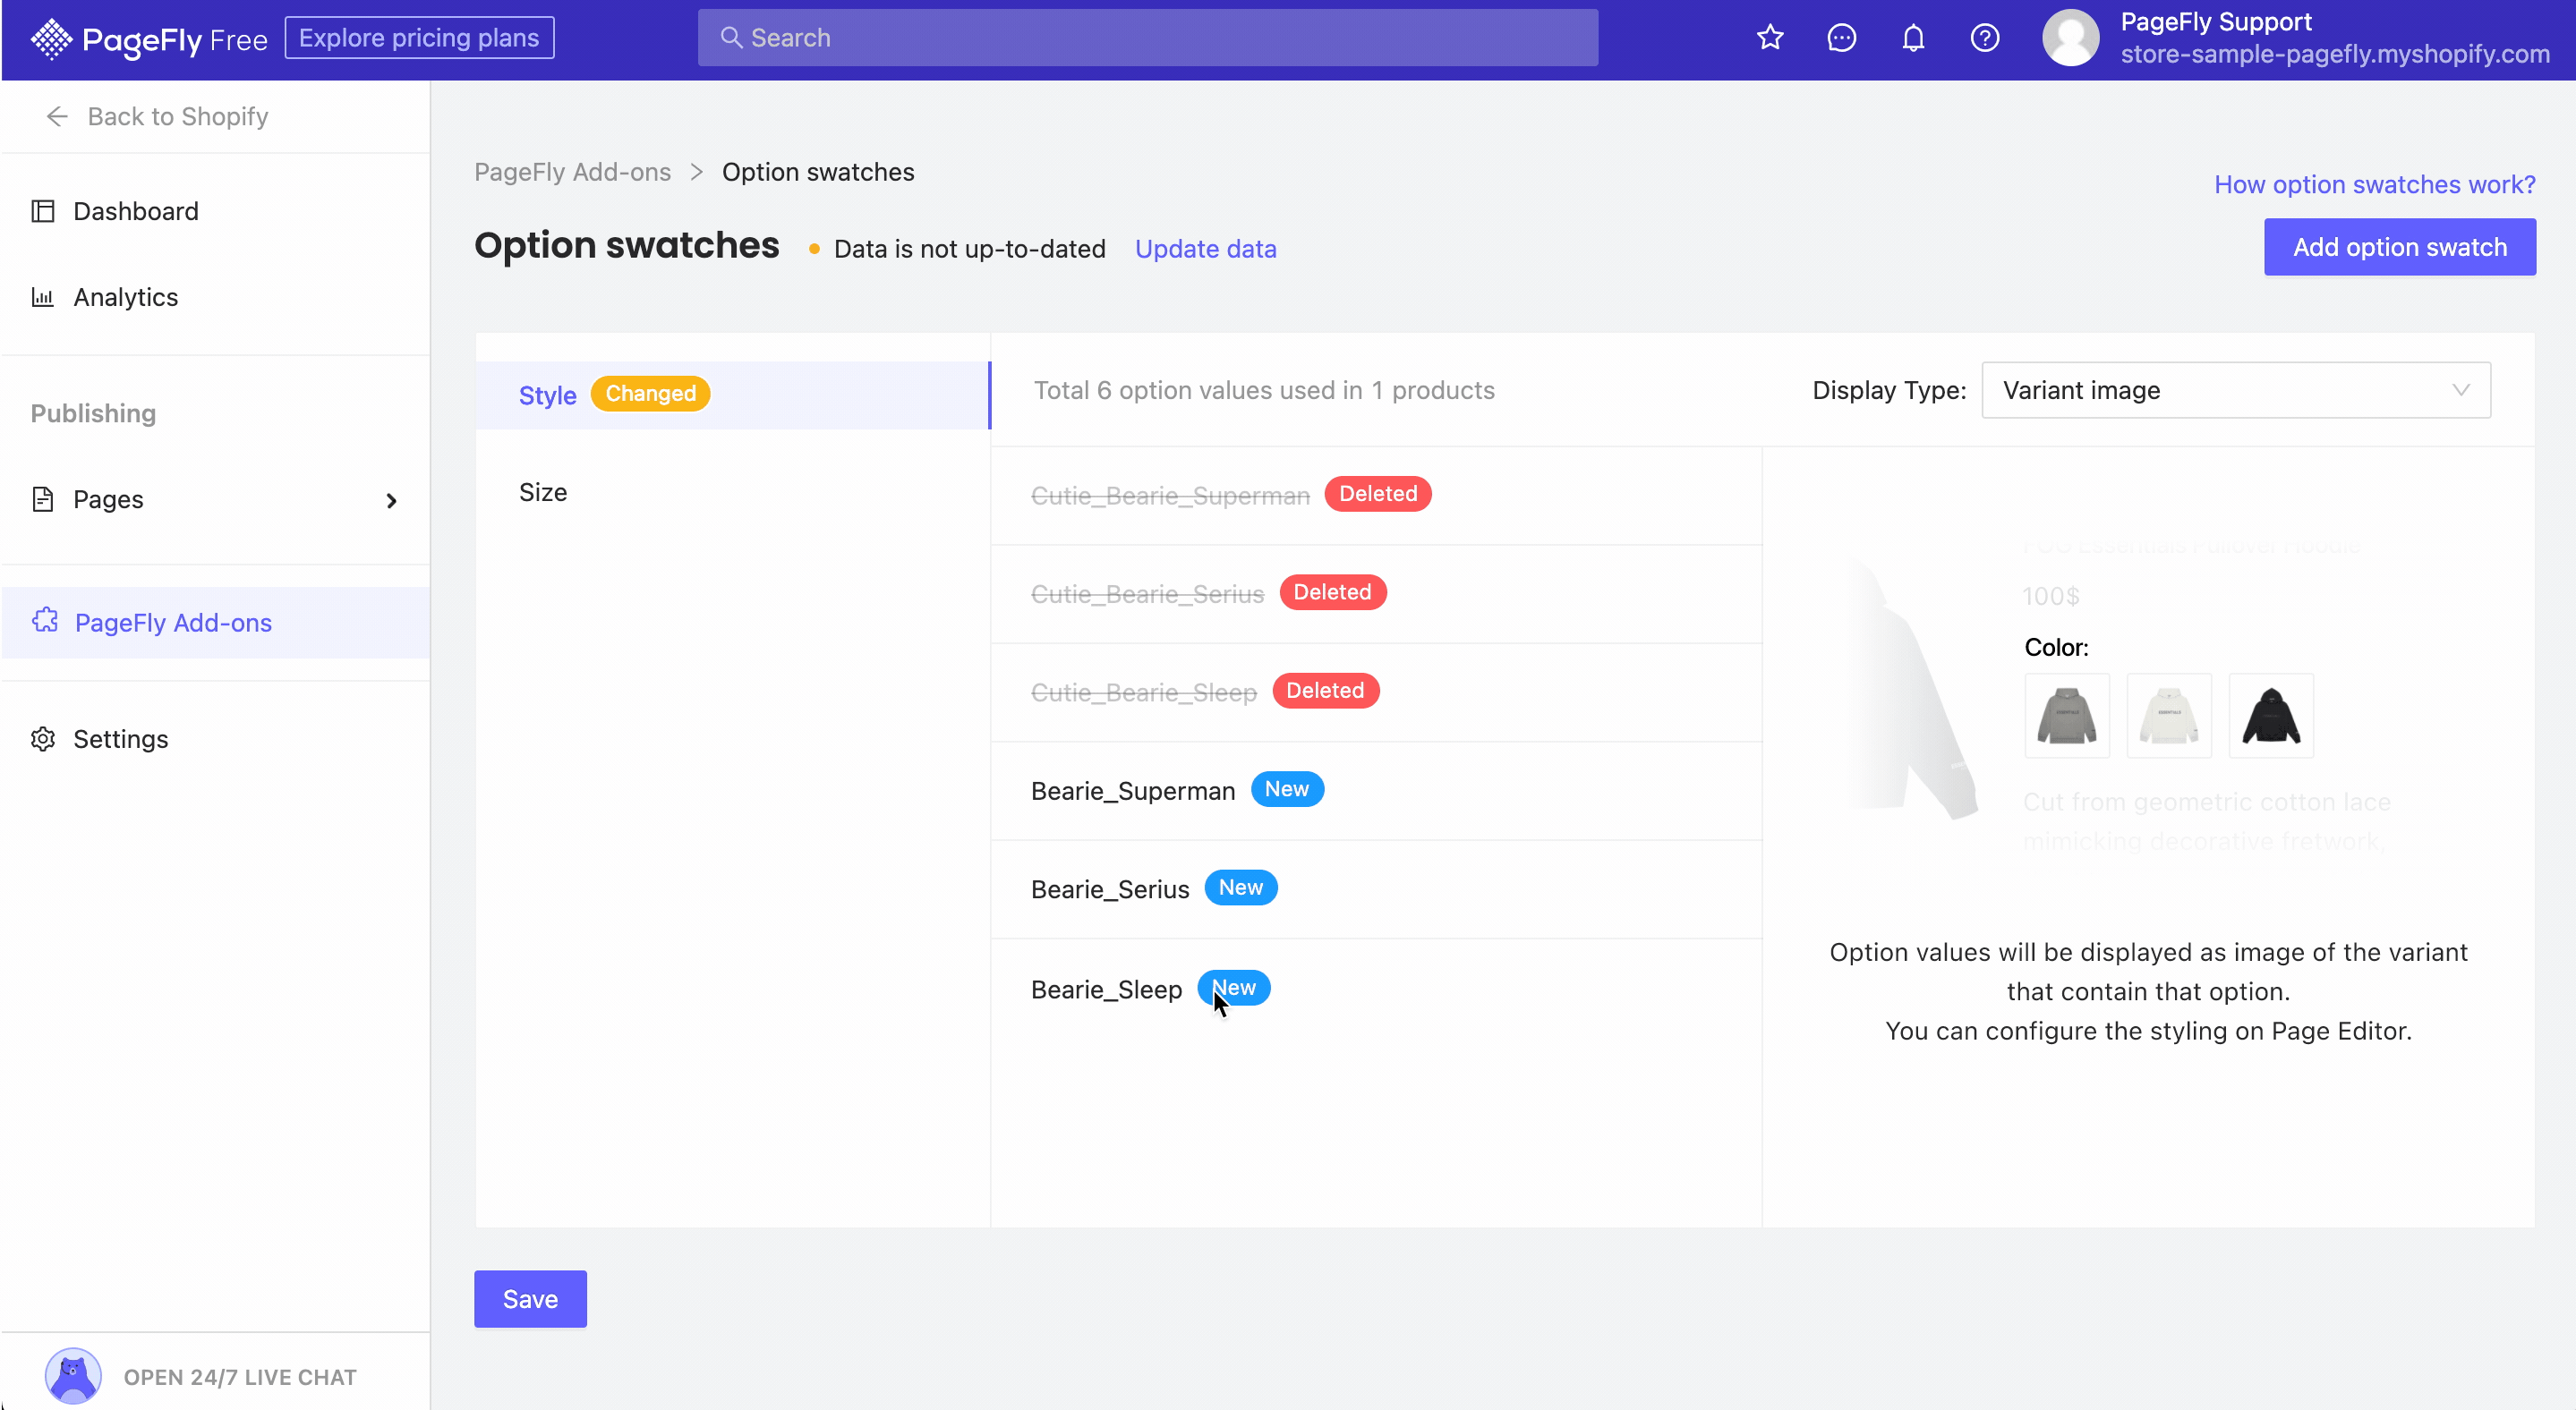Click the Deleted badge beside Cutie_Bearie_Sleep
This screenshot has height=1410, width=2576.
pyautogui.click(x=1325, y=691)
